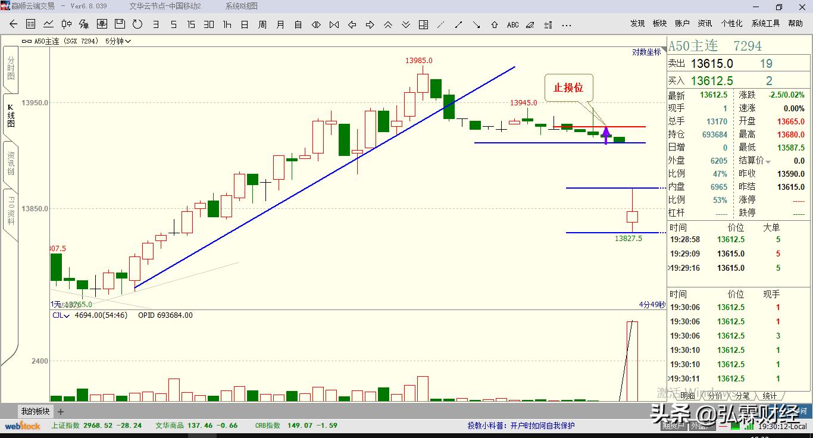Click the CRB指数 status bar entry

tap(296, 426)
